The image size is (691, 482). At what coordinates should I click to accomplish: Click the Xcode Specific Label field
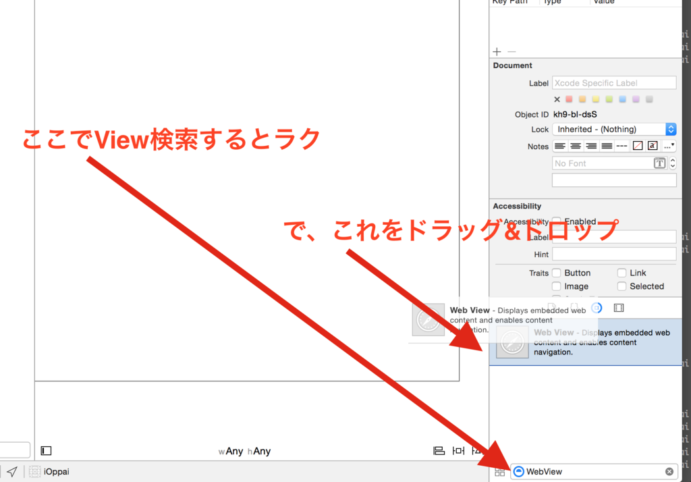(x=614, y=83)
